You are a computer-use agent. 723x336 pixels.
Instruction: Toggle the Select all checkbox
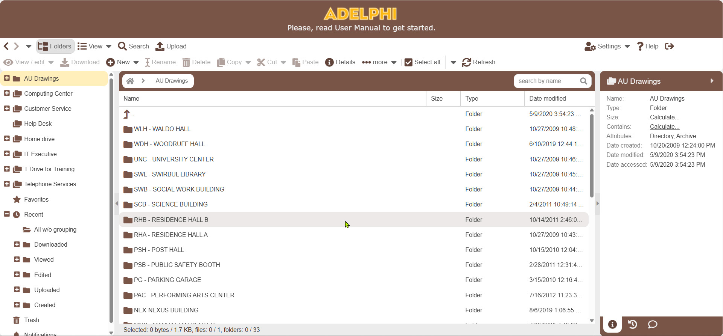pos(408,62)
